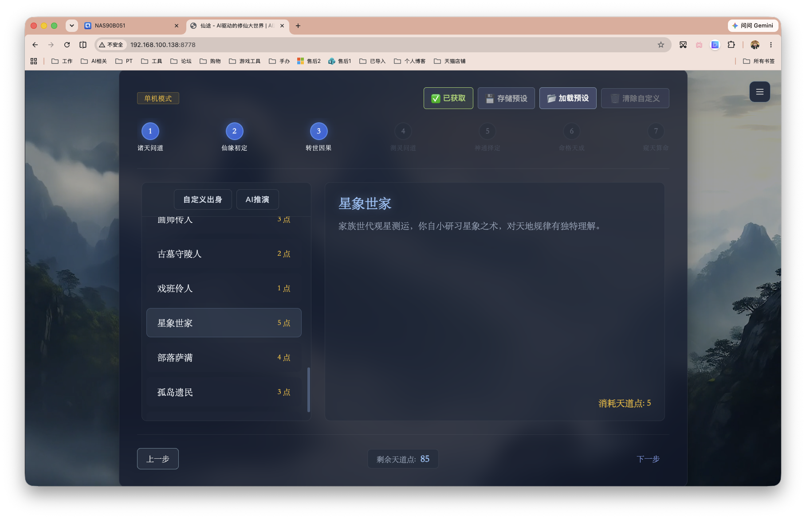Viewport: 806px width, 519px height.
Task: Open the PT bookmark folder
Action: [x=124, y=61]
